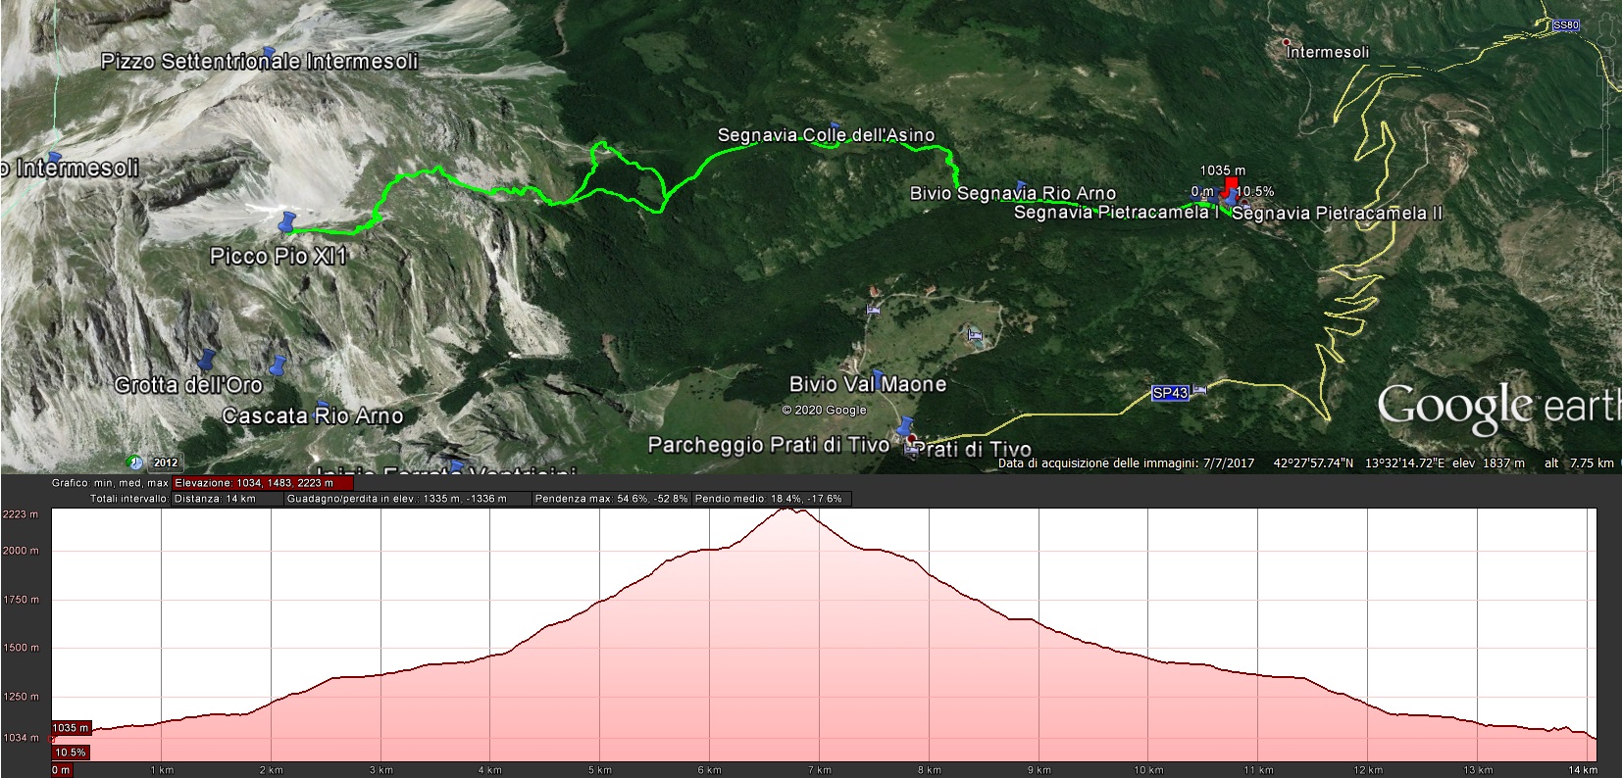The height and width of the screenshot is (778, 1622).
Task: Click the red elevation cursor flag at 1035 m
Action: pos(1231,186)
